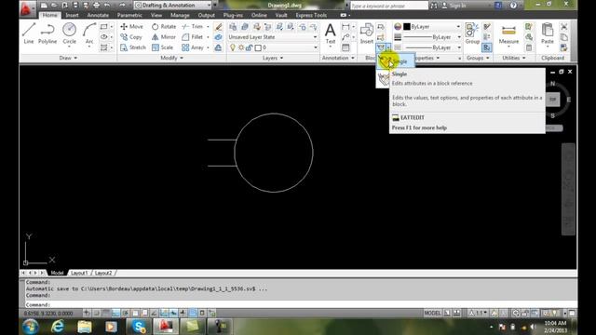
Task: Open the Drafting & Annotation workspace dropdown
Action: (x=172, y=6)
